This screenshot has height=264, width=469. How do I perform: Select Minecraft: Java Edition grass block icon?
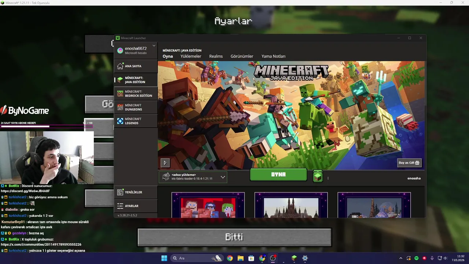pyautogui.click(x=120, y=80)
